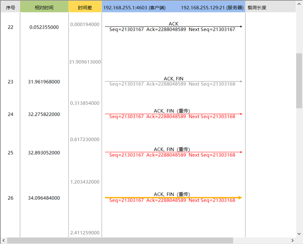The width and height of the screenshot is (303, 244).
Task: Select packet row number 23
Action: [x=11, y=82]
